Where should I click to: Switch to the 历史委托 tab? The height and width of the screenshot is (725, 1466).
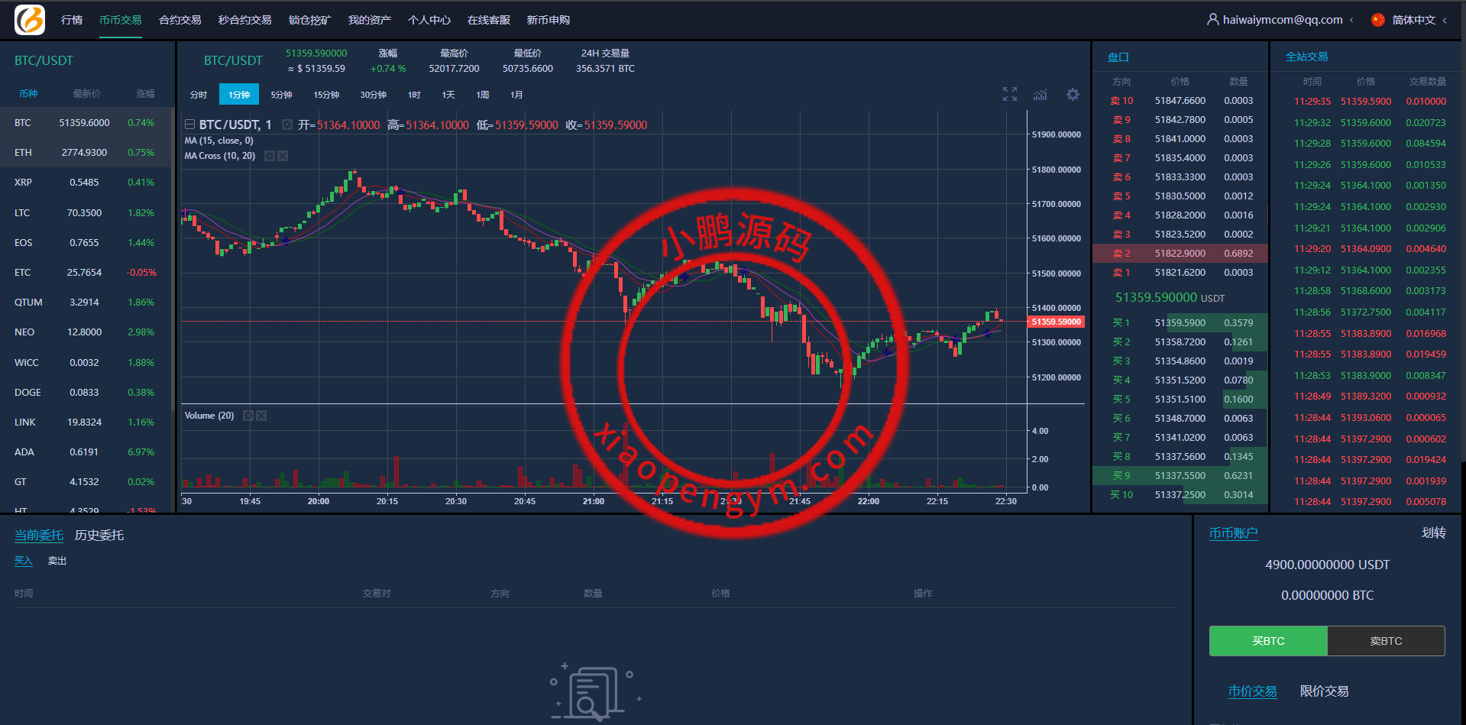coord(99,536)
